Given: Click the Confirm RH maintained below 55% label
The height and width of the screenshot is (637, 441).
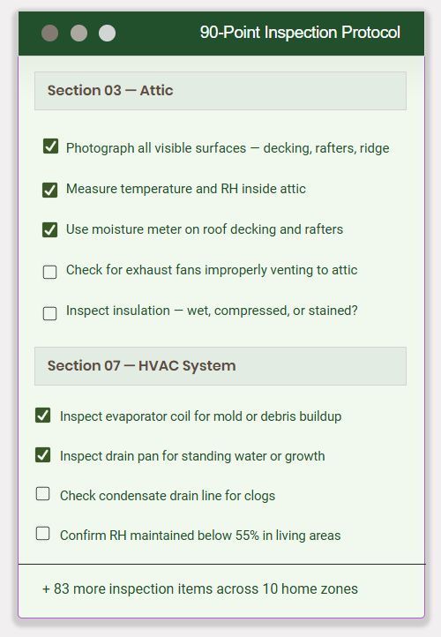Looking at the screenshot, I should [200, 536].
